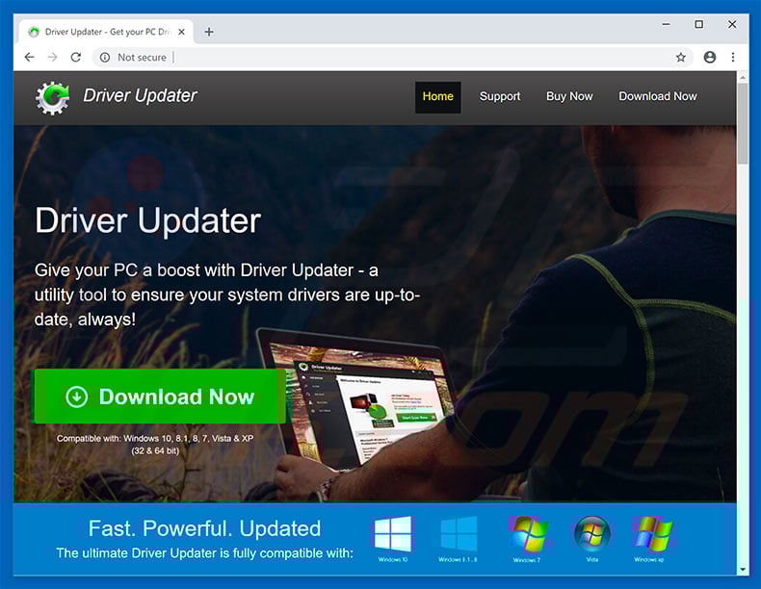Viewport: 761px width, 589px height.
Task: Click the Windows 8.1, 8 logo icon
Action: pos(459,533)
